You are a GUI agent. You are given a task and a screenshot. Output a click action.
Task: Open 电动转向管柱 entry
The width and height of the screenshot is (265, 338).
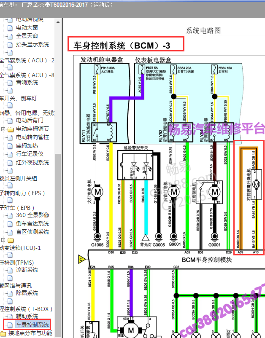tap(32, 137)
